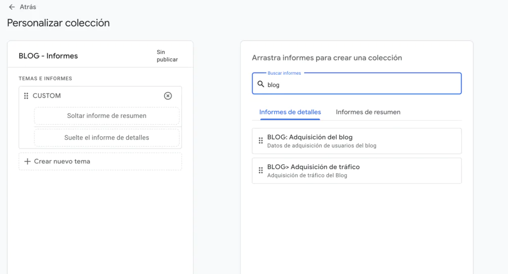Go back using the Atrás link
Screen dimensions: 508x274
[28, 7]
